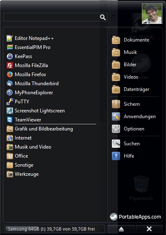Click the Sichern backup box icon
This screenshot has width=166, height=235.
coord(116,104)
